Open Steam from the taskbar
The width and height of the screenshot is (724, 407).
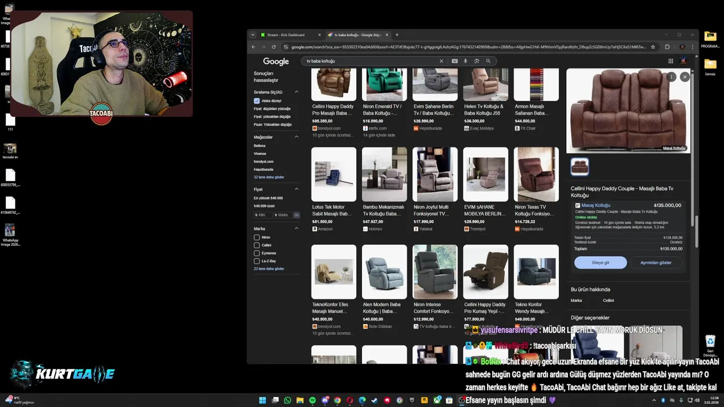click(x=374, y=400)
